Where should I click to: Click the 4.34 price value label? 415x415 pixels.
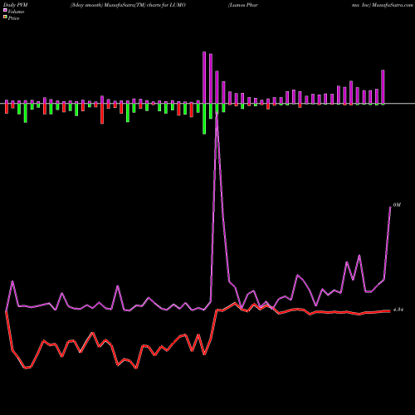[x=398, y=310]
